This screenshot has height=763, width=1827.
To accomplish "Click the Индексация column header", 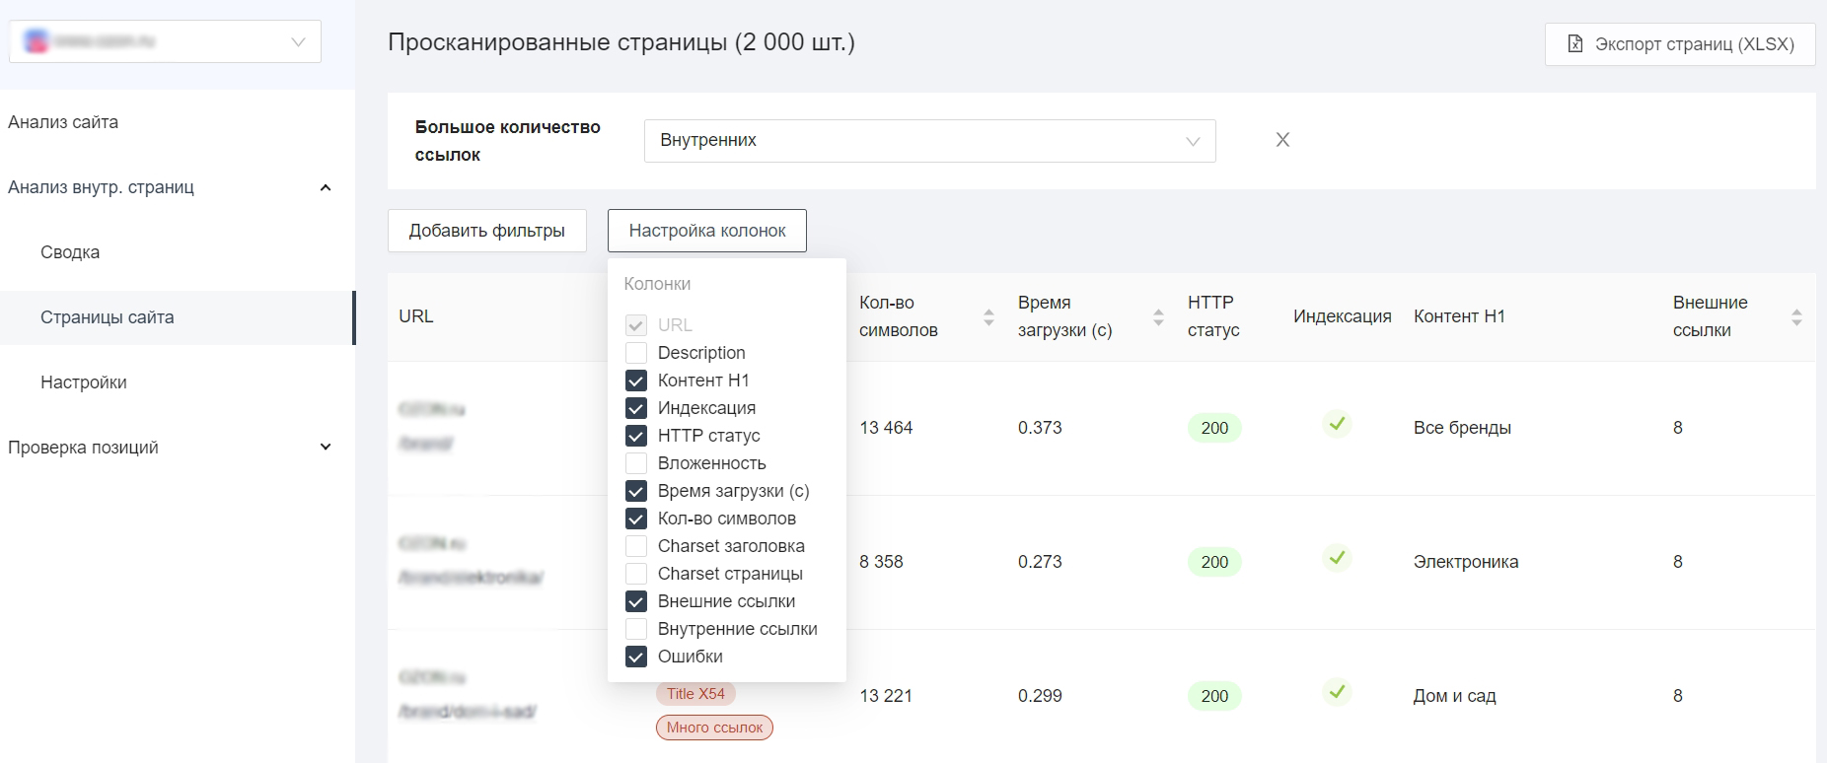I will tap(1343, 316).
